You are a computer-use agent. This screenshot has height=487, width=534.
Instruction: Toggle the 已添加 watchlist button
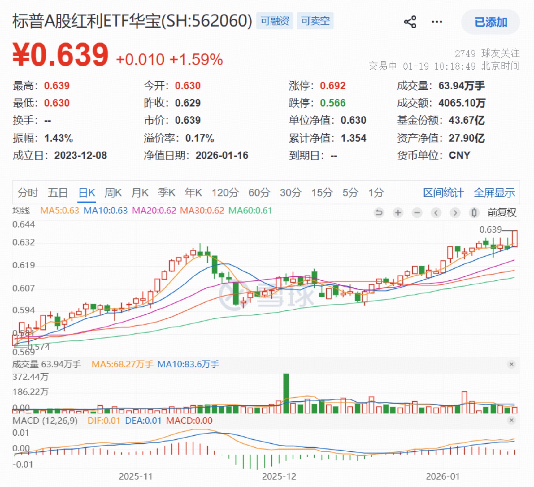click(490, 22)
